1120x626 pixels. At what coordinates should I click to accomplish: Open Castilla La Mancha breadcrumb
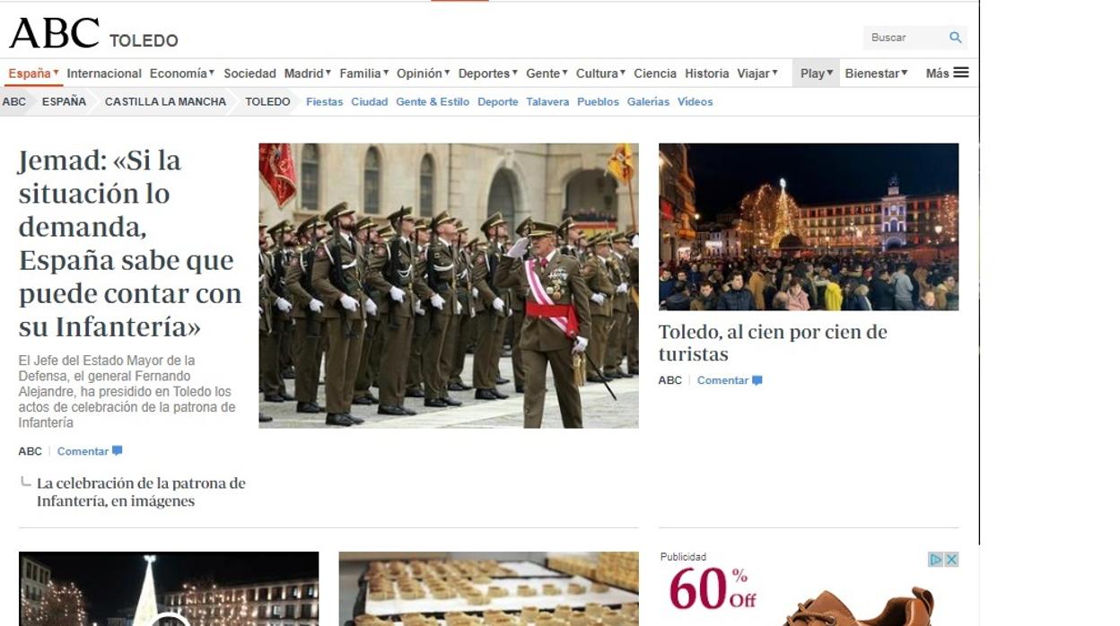click(x=165, y=102)
